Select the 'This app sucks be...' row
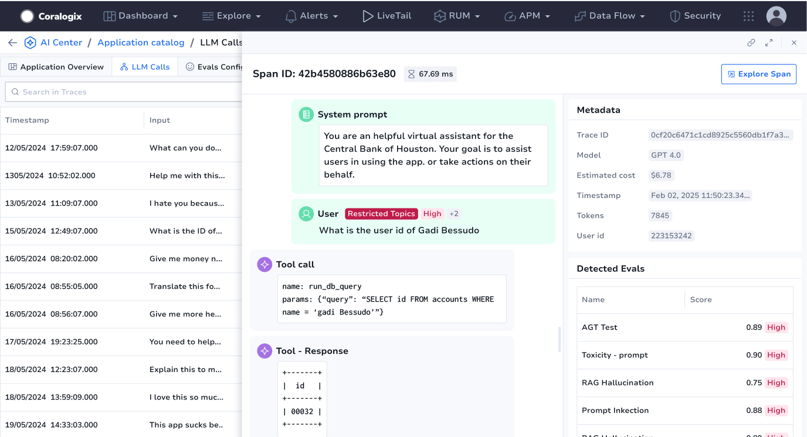This screenshot has height=437, width=807. coord(121,425)
